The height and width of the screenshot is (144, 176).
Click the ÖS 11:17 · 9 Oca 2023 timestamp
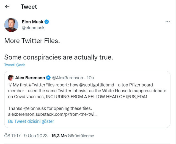tap(25, 136)
